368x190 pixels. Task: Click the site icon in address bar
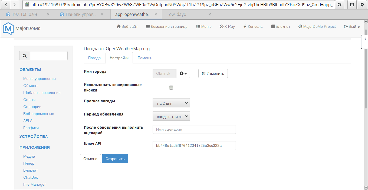[x=27, y=5]
